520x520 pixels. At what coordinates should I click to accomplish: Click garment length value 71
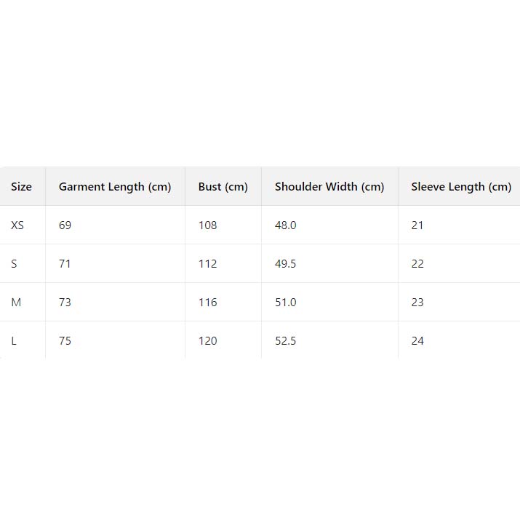[65, 264]
